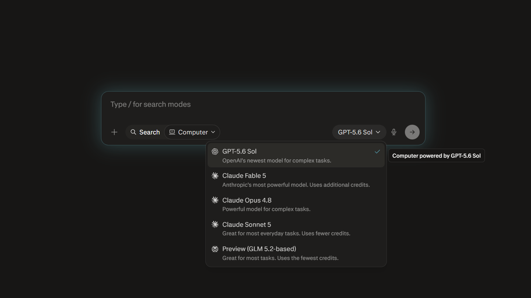
Task: Click 'OpenAI's newest model for complex tasks.' text
Action: tap(277, 160)
